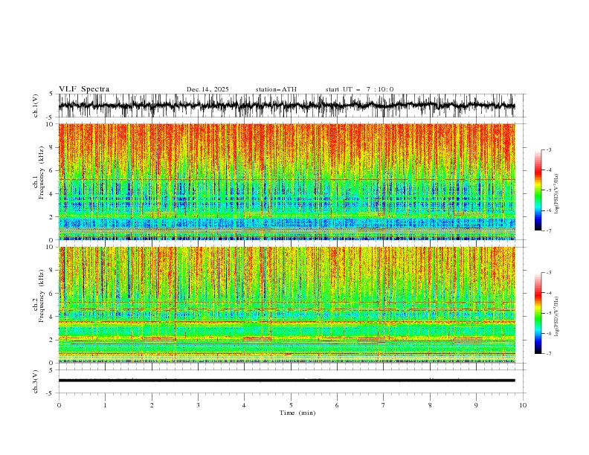Image resolution: width=589 pixels, height=455 pixels.
Task: Click time axis tick label "4"
Action: [x=244, y=405]
